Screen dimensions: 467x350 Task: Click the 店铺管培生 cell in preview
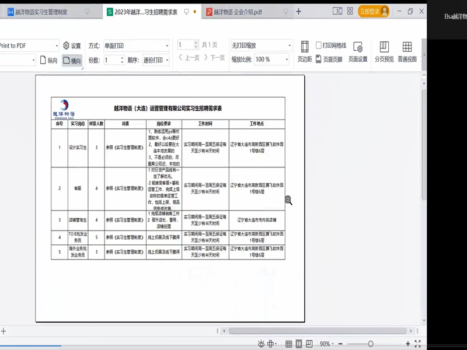click(78, 220)
